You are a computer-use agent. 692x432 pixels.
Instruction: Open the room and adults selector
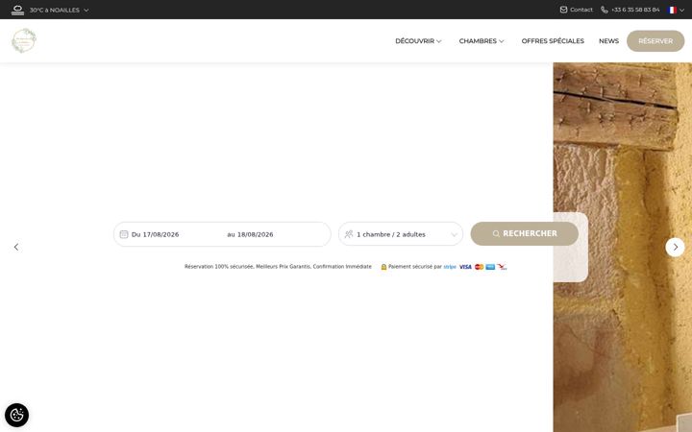(x=401, y=234)
